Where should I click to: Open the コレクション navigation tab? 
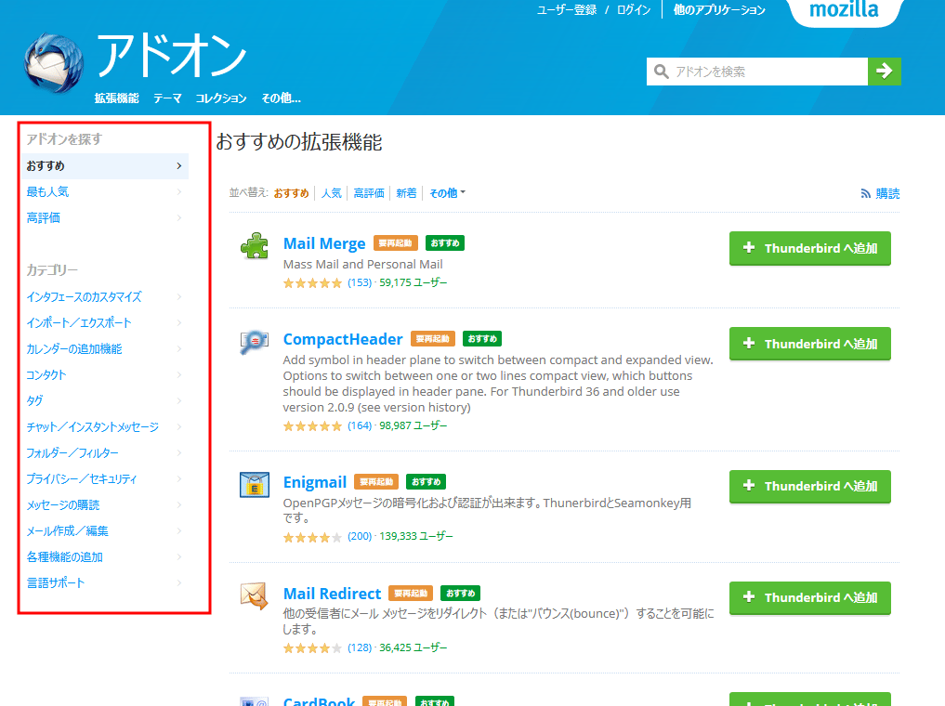pyautogui.click(x=220, y=98)
